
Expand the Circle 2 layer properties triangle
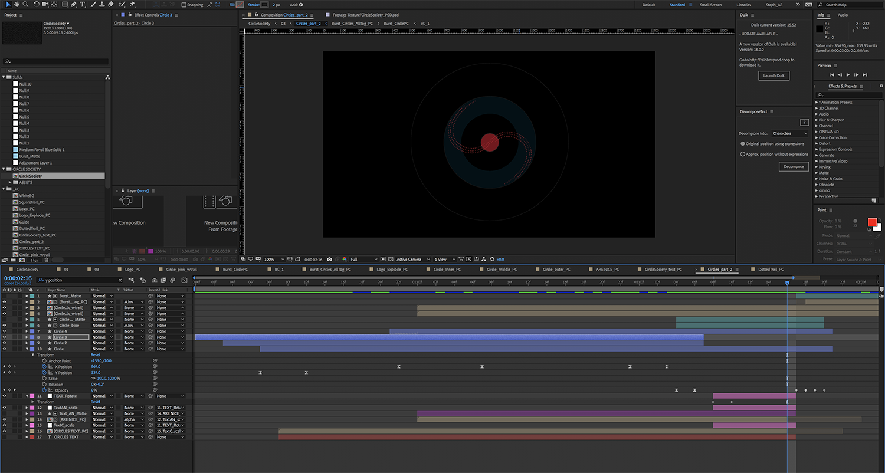[27, 343]
